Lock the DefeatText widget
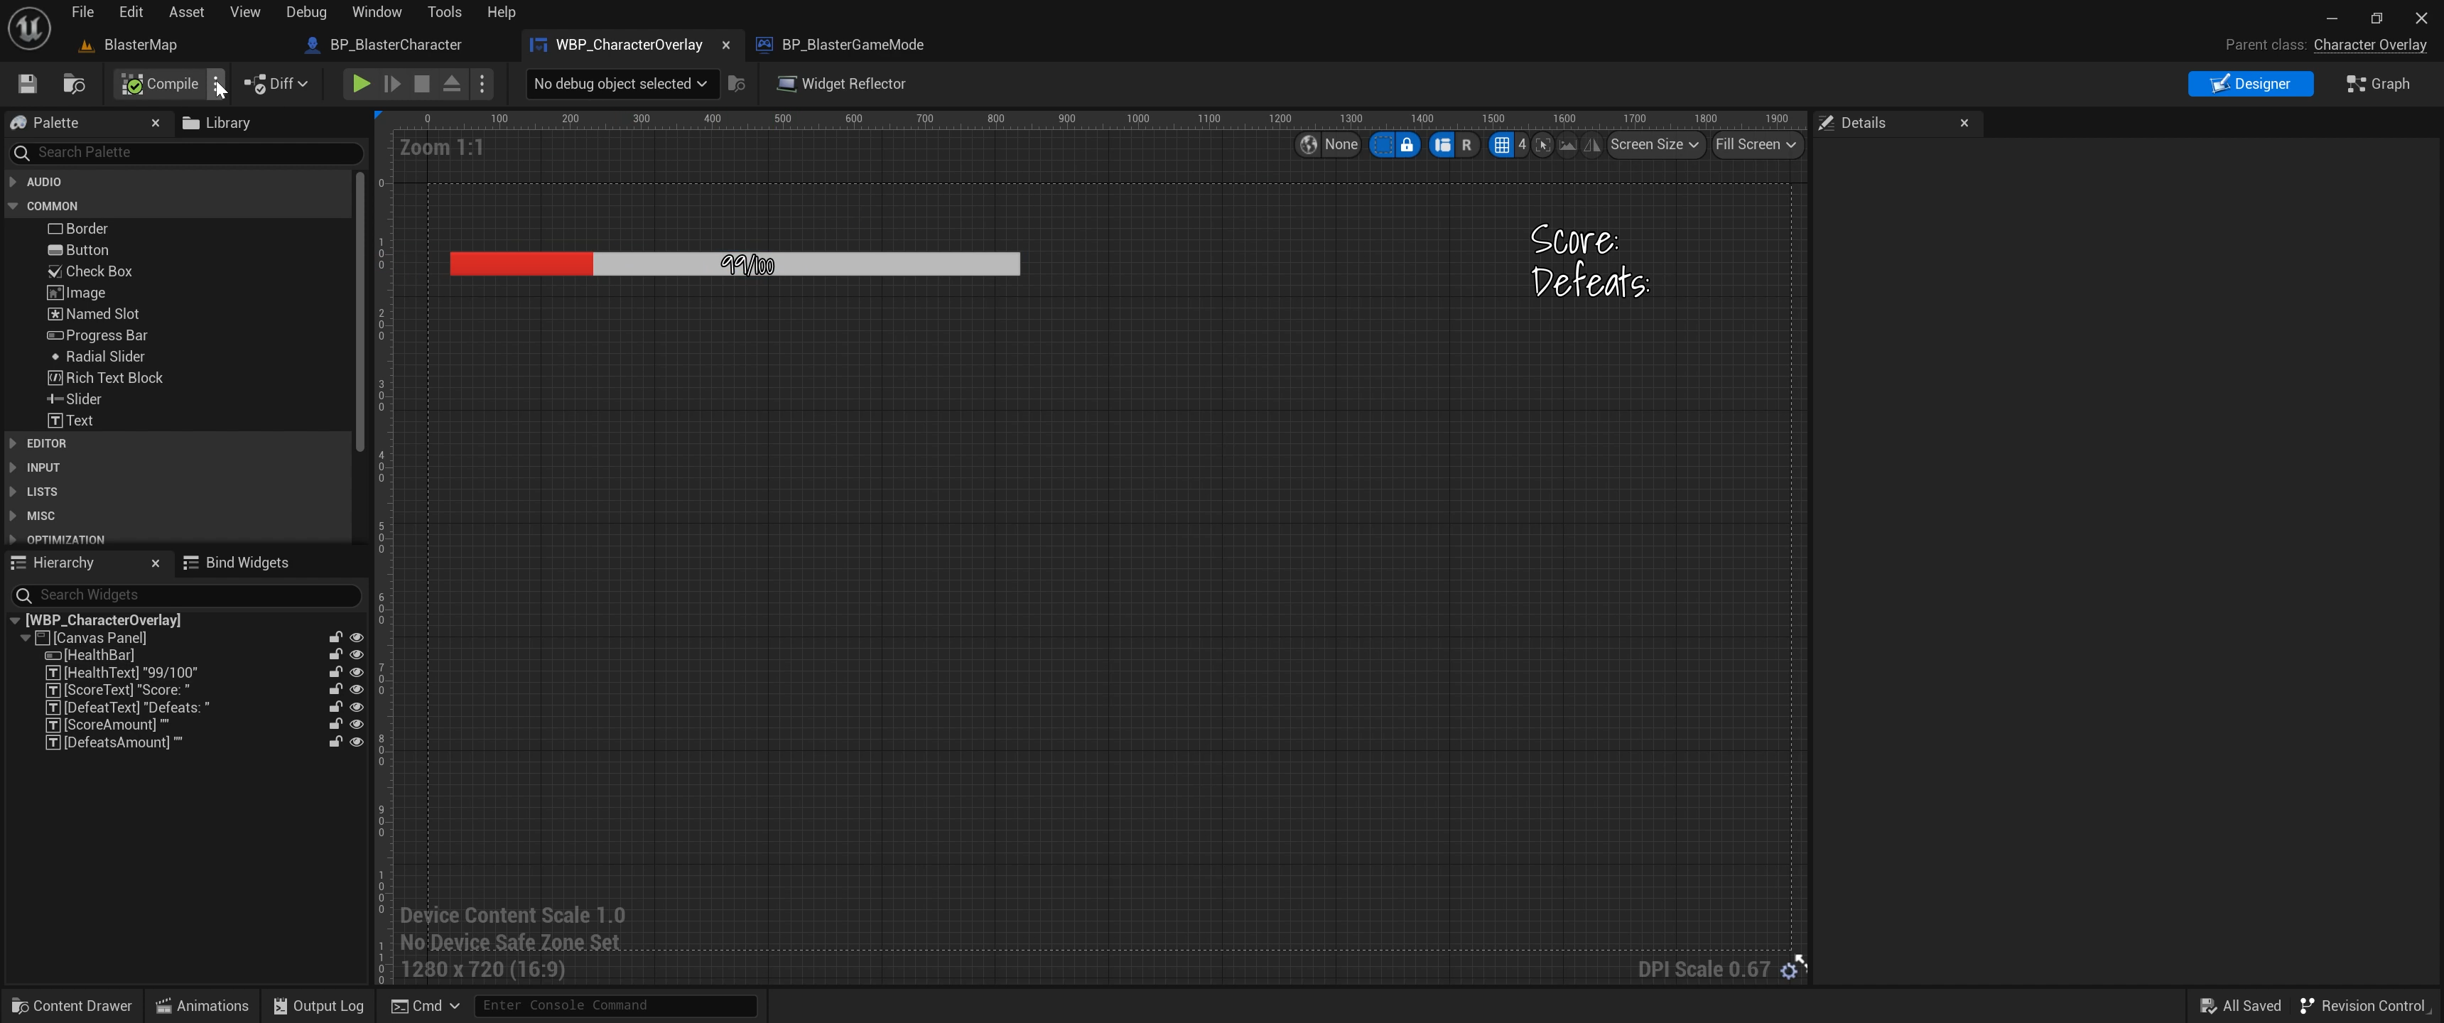The width and height of the screenshot is (2444, 1023). click(x=335, y=707)
